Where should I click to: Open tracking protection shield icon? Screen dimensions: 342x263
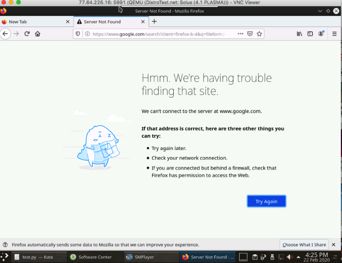tap(78, 34)
